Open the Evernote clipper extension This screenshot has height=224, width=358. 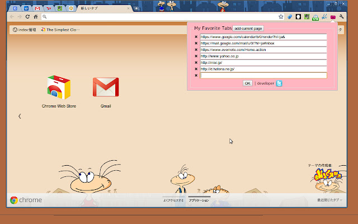[307, 17]
